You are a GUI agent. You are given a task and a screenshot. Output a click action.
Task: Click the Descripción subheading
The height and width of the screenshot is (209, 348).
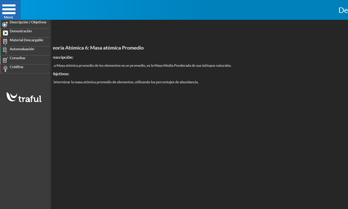63,57
